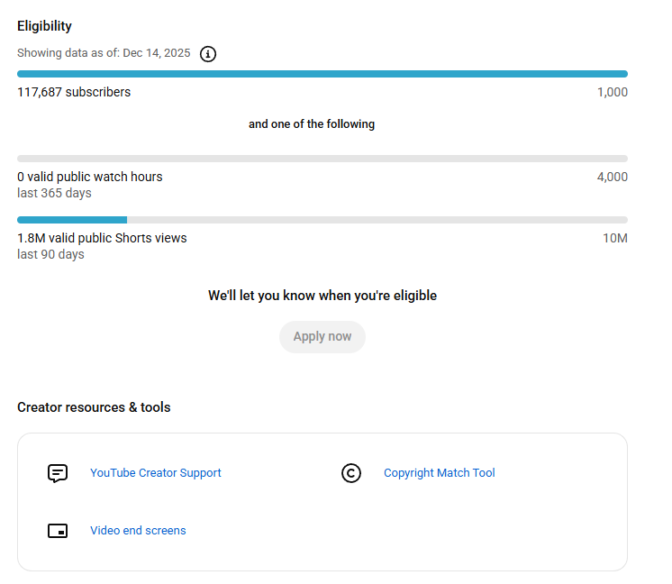This screenshot has height=584, width=672.
Task: Click the 4,000 watch hours target value
Action: pos(612,177)
